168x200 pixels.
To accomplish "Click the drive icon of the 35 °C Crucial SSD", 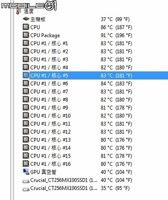I will [x=26, y=189].
